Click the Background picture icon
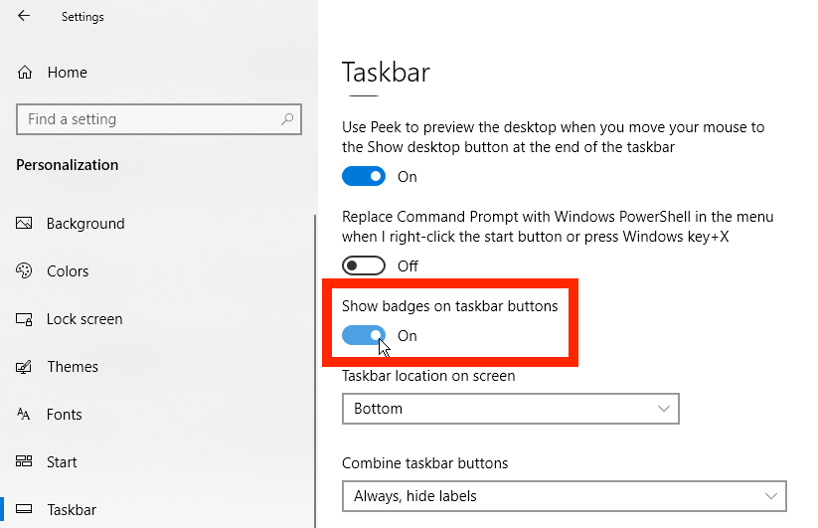Image resolution: width=818 pixels, height=528 pixels. tap(24, 224)
